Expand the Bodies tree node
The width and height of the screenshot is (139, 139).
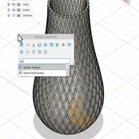pyautogui.click(x=9, y=10)
